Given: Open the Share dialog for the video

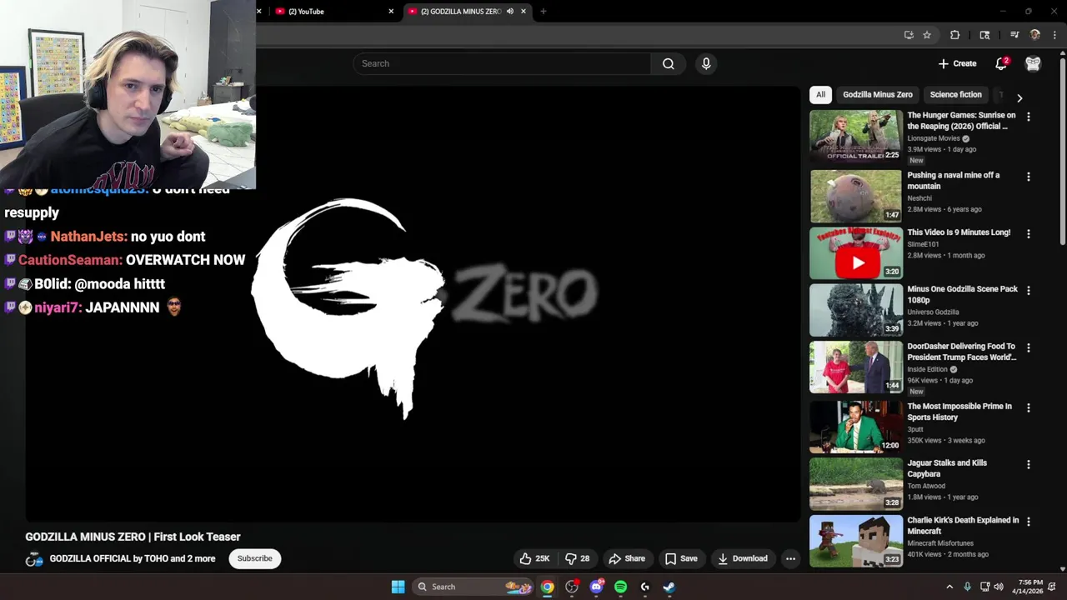Looking at the screenshot, I should [x=627, y=558].
